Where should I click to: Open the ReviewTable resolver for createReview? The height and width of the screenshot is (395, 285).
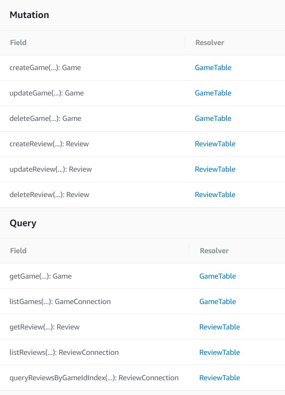[x=215, y=144]
